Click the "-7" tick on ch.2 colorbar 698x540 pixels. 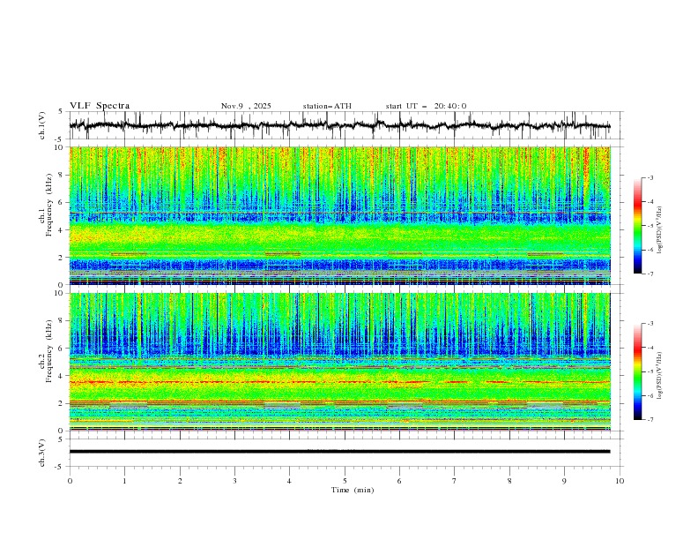coord(650,420)
